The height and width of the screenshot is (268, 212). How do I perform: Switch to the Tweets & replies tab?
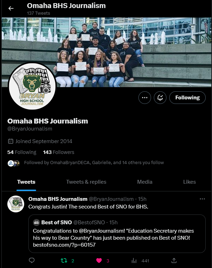(x=86, y=182)
